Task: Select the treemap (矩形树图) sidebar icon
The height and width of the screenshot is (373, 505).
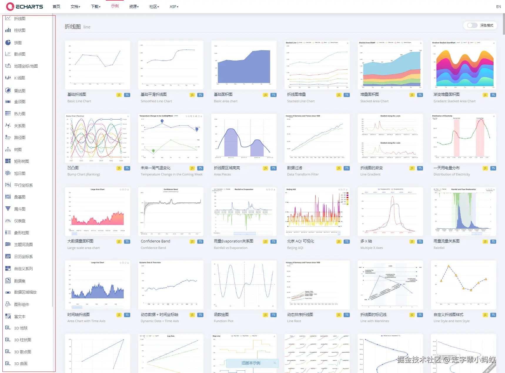Action: [8, 161]
